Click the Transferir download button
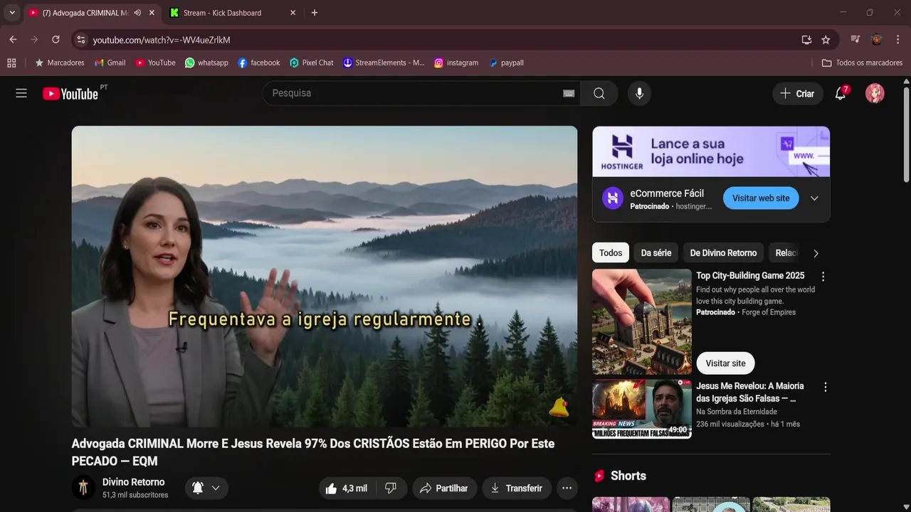This screenshot has width=911, height=512. tap(516, 488)
